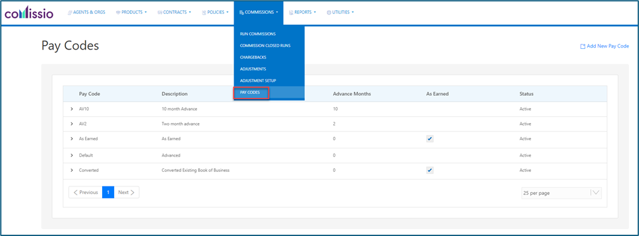639x236 pixels.
Task: Open the Contracts dropdown menu
Action: (174, 12)
